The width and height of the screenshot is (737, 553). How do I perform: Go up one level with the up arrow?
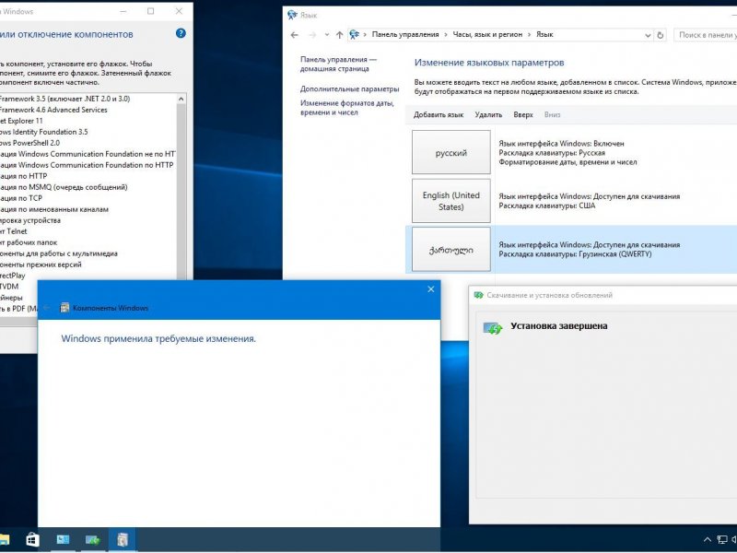339,35
